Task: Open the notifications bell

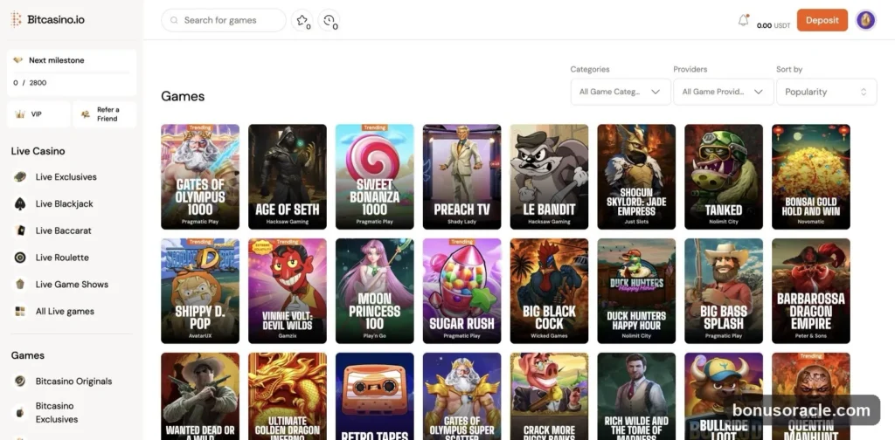Action: click(743, 20)
